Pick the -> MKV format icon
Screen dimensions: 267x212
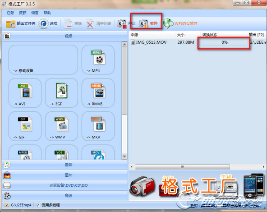point(98,126)
